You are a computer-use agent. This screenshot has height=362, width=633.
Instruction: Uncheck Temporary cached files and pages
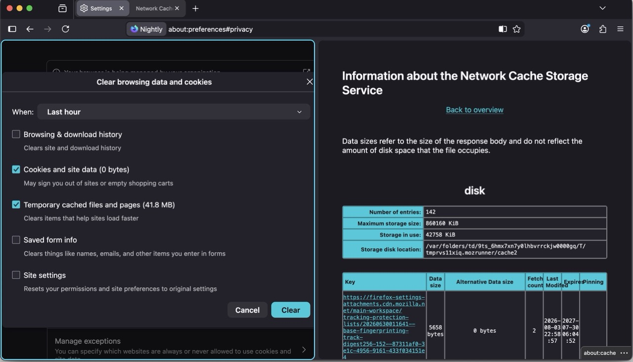pyautogui.click(x=16, y=205)
